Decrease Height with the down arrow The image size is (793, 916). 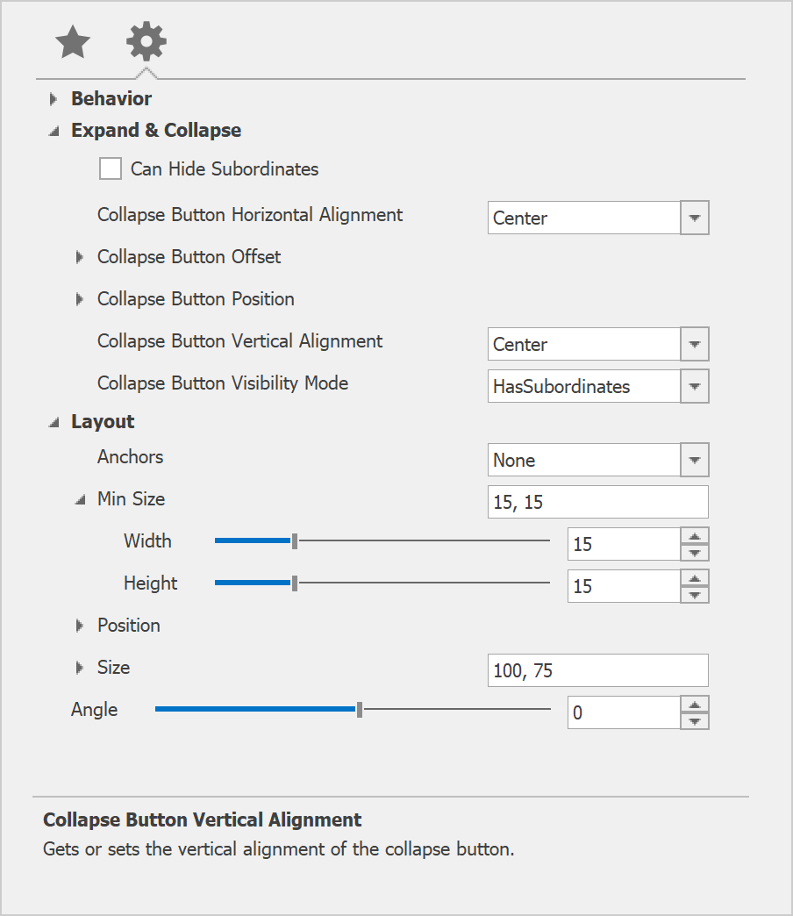click(694, 595)
